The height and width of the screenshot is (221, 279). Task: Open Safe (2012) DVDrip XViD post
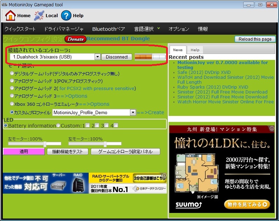204,72
